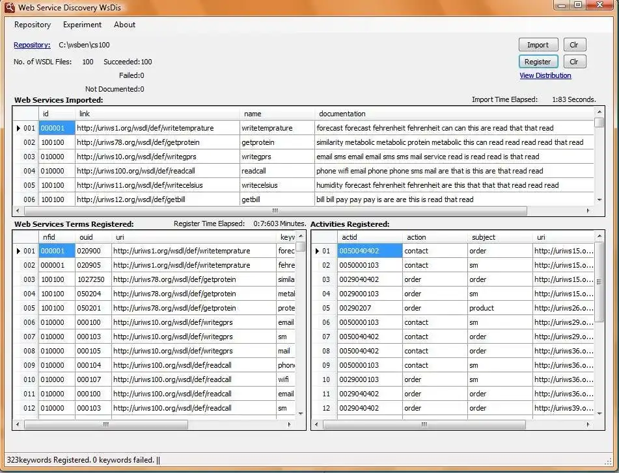Click the terms table horizontal scrollbar thumb
Image resolution: width=619 pixels, height=473 pixels.
click(x=106, y=424)
